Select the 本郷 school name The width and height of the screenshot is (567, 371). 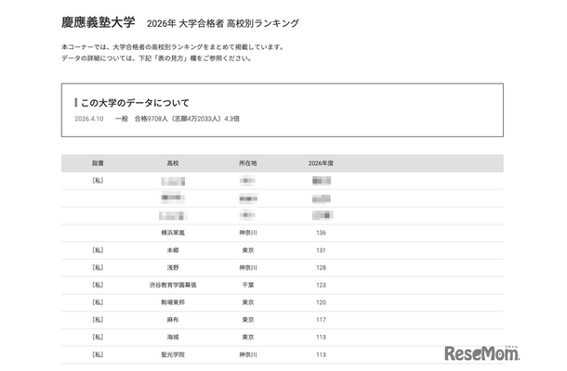pyautogui.click(x=173, y=250)
